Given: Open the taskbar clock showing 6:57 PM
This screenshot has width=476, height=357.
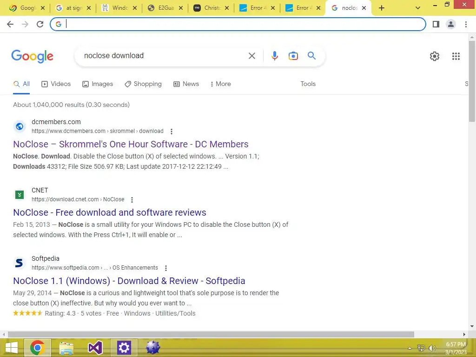Looking at the screenshot, I should pos(456,348).
